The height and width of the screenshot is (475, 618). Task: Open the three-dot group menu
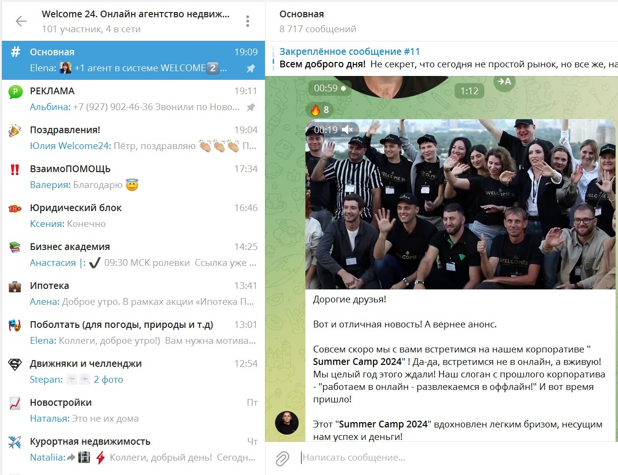[x=248, y=21]
